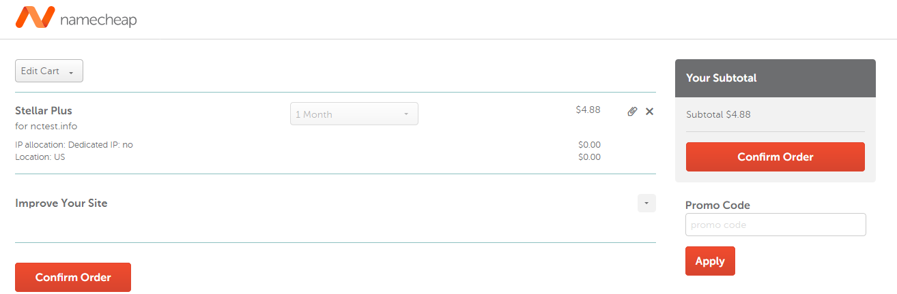Click the Location: US line
Viewport: 897px width, 294px height.
tap(40, 157)
